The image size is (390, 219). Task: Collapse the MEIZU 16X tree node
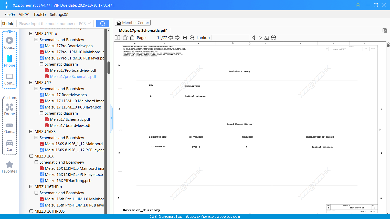tap(31, 156)
